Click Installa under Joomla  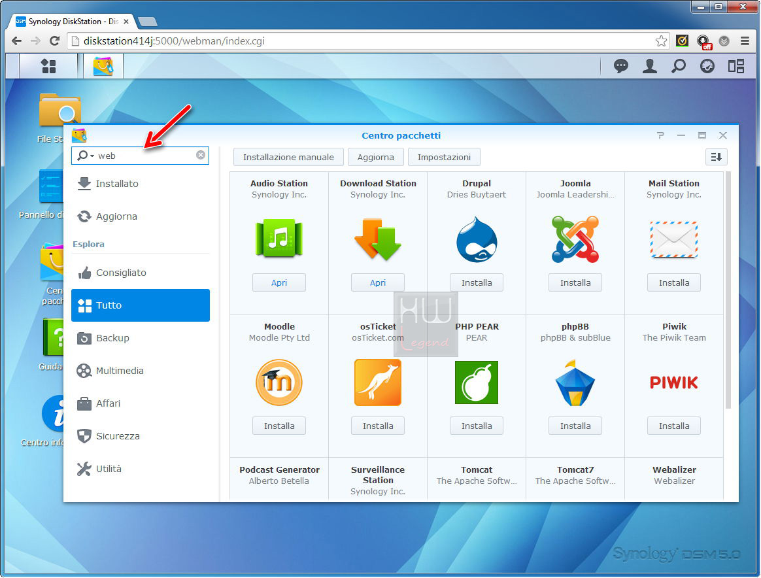tap(575, 282)
